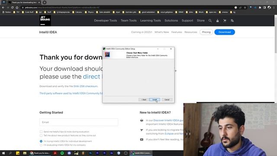
Task: Open SHA-256 checksum link
Action: pos(86,86)
